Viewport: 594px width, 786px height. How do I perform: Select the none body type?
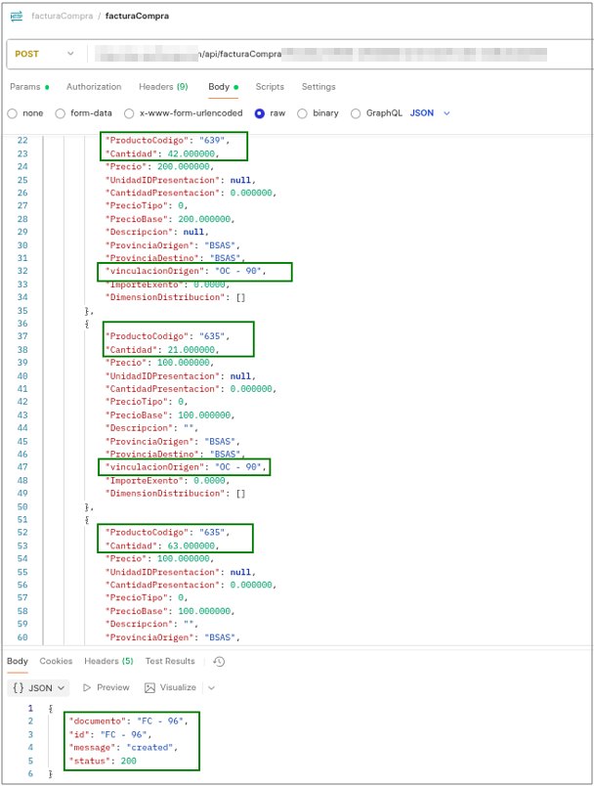point(13,113)
